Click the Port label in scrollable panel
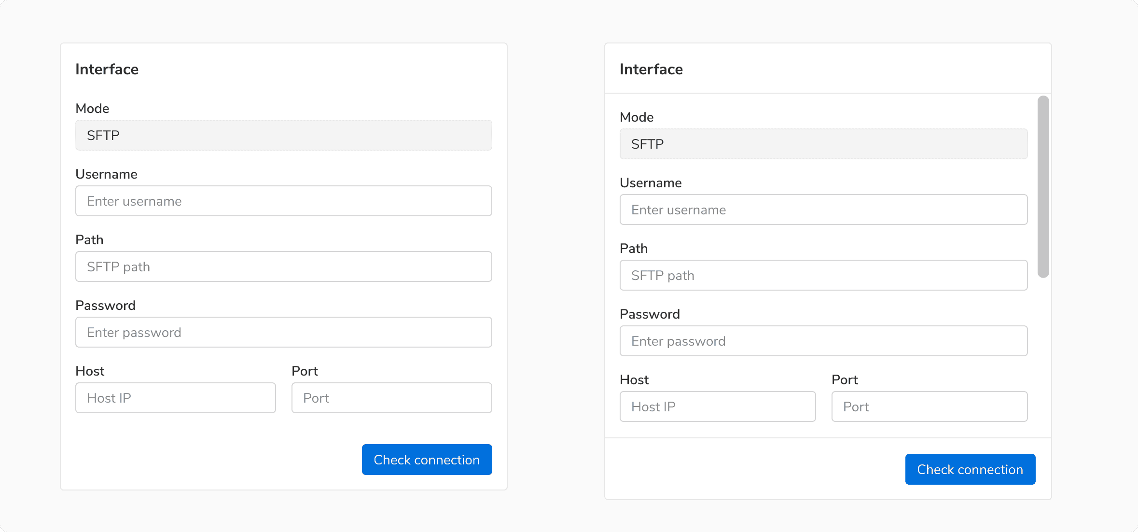The width and height of the screenshot is (1138, 532). [x=844, y=379]
